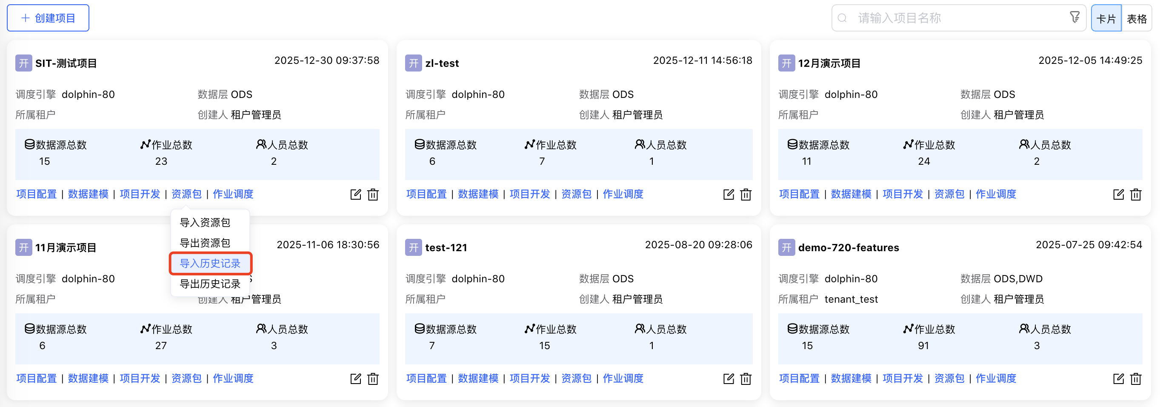Open 作业调度 link on 12月演示项目 card
The width and height of the screenshot is (1160, 407).
[x=996, y=194]
